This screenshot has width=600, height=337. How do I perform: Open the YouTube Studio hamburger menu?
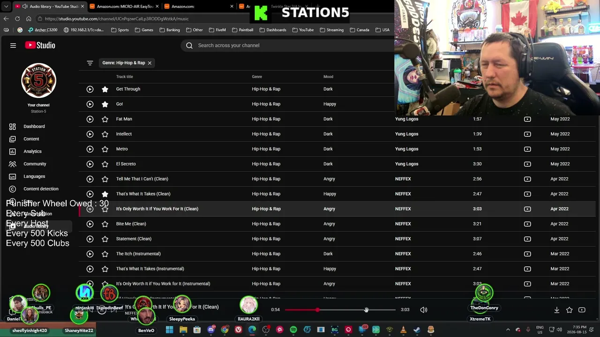click(x=13, y=45)
